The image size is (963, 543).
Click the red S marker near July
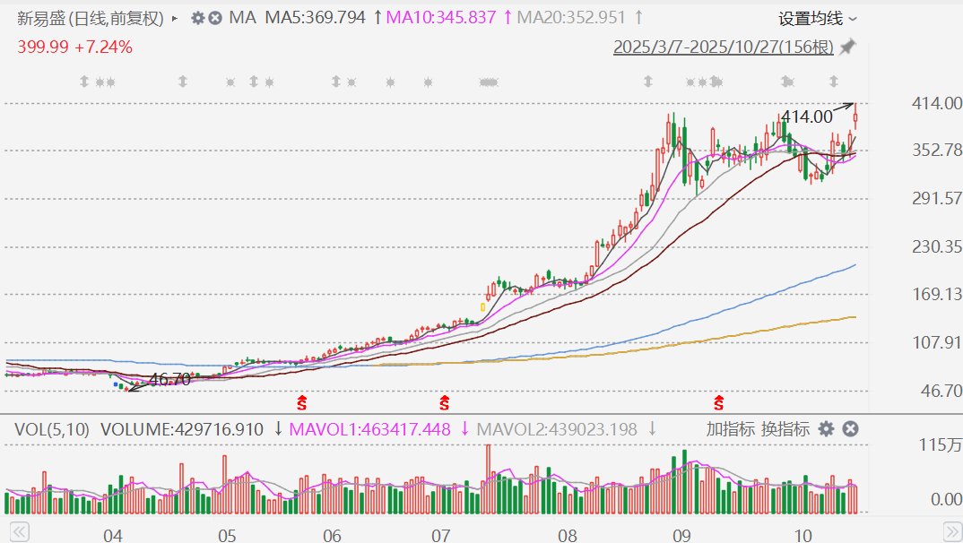[444, 402]
